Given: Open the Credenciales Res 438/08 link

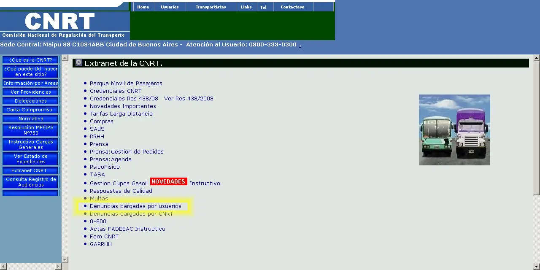Looking at the screenshot, I should (x=124, y=99).
